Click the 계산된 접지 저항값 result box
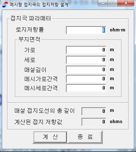 tap(94, 122)
